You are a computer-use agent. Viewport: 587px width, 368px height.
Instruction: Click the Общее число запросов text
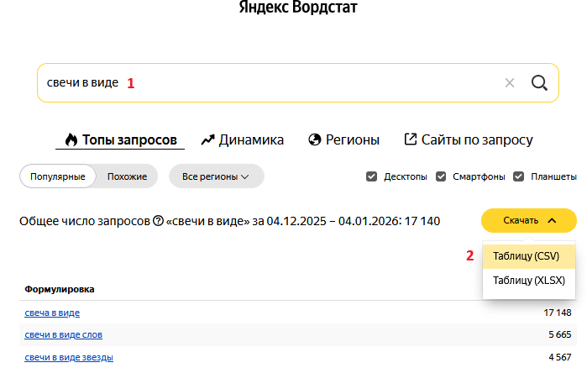85,221
